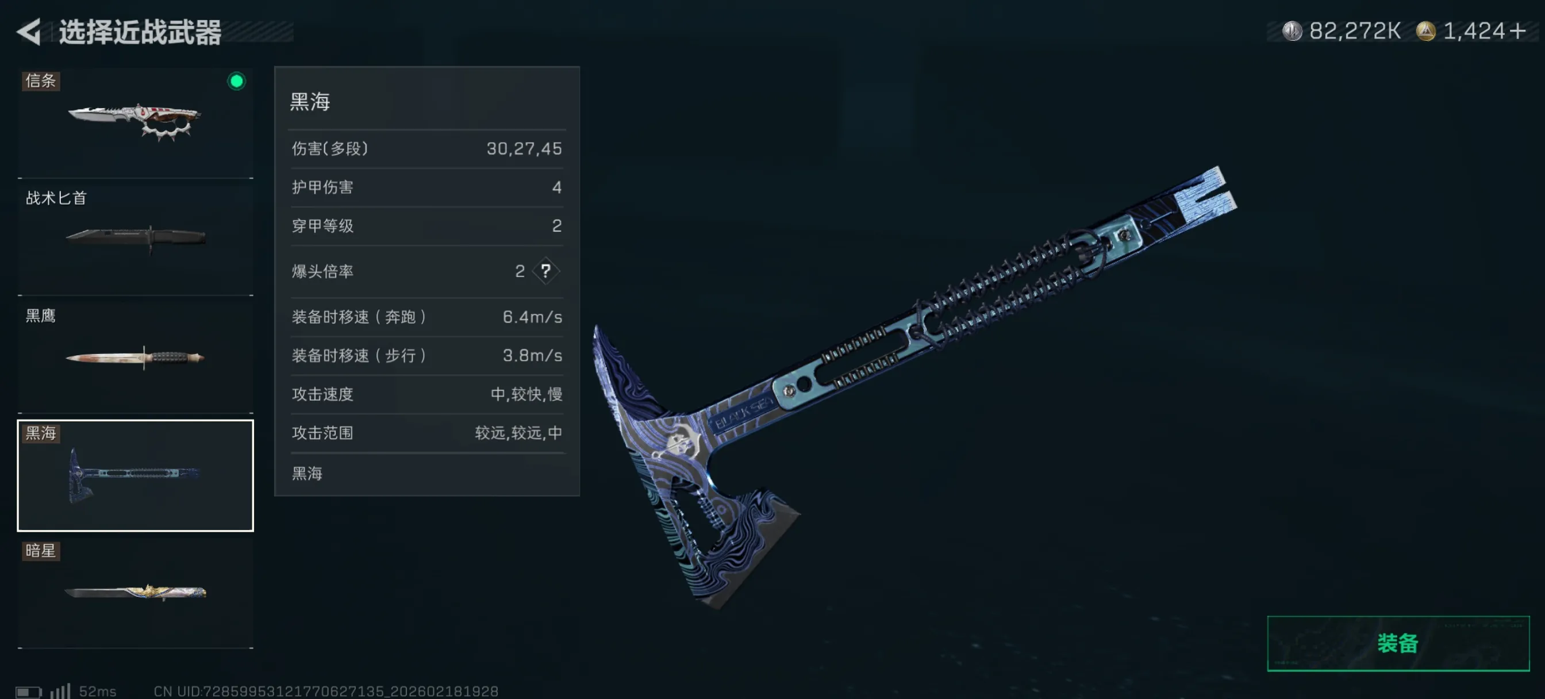
Task: Click the silver coin currency icon
Action: 1292,30
